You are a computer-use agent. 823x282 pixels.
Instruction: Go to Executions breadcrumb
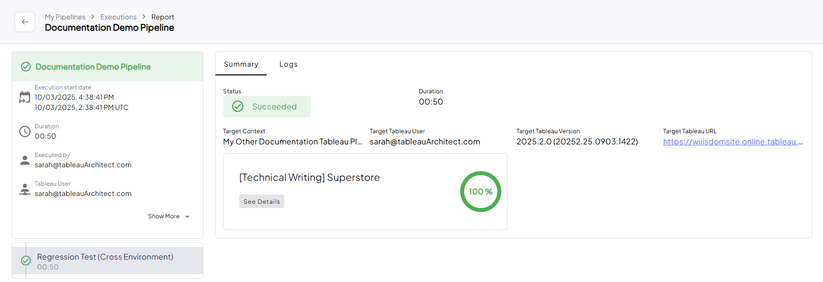point(118,17)
